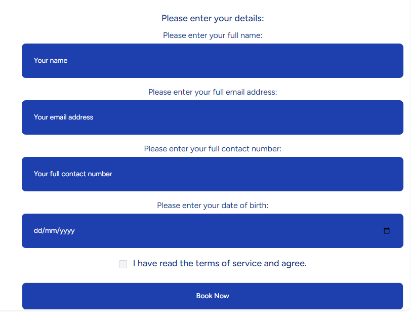Focus the date of birth field
411x326 pixels.
point(213,231)
